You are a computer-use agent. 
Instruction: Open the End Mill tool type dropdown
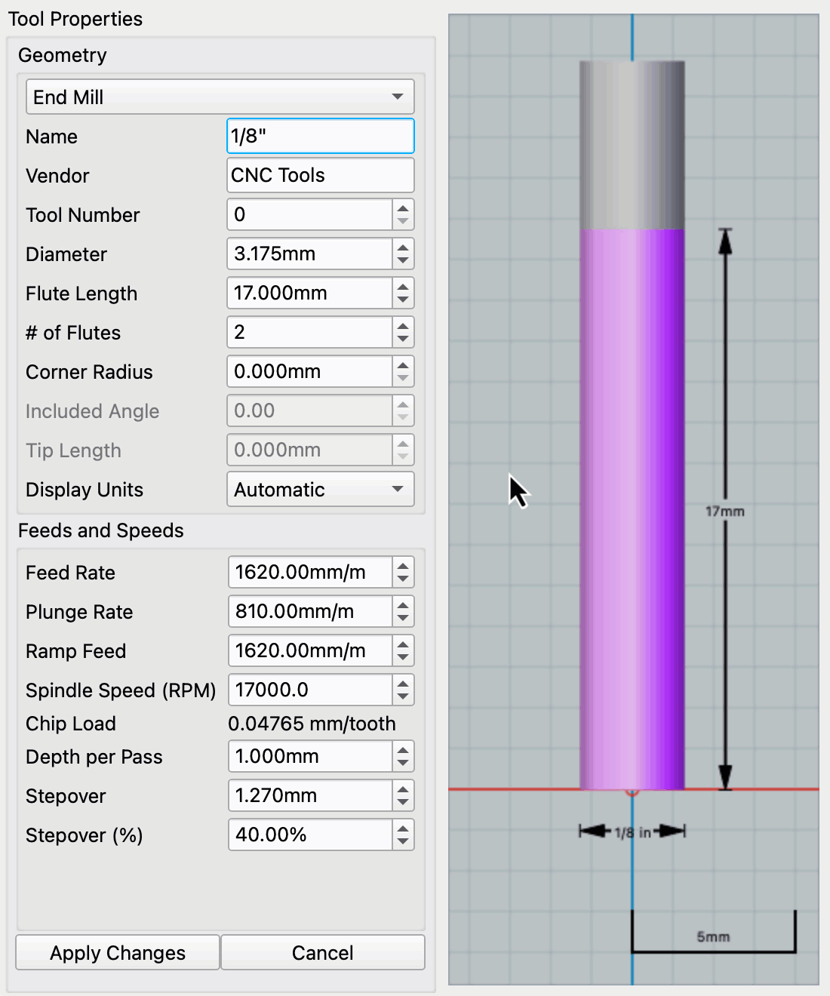click(220, 97)
